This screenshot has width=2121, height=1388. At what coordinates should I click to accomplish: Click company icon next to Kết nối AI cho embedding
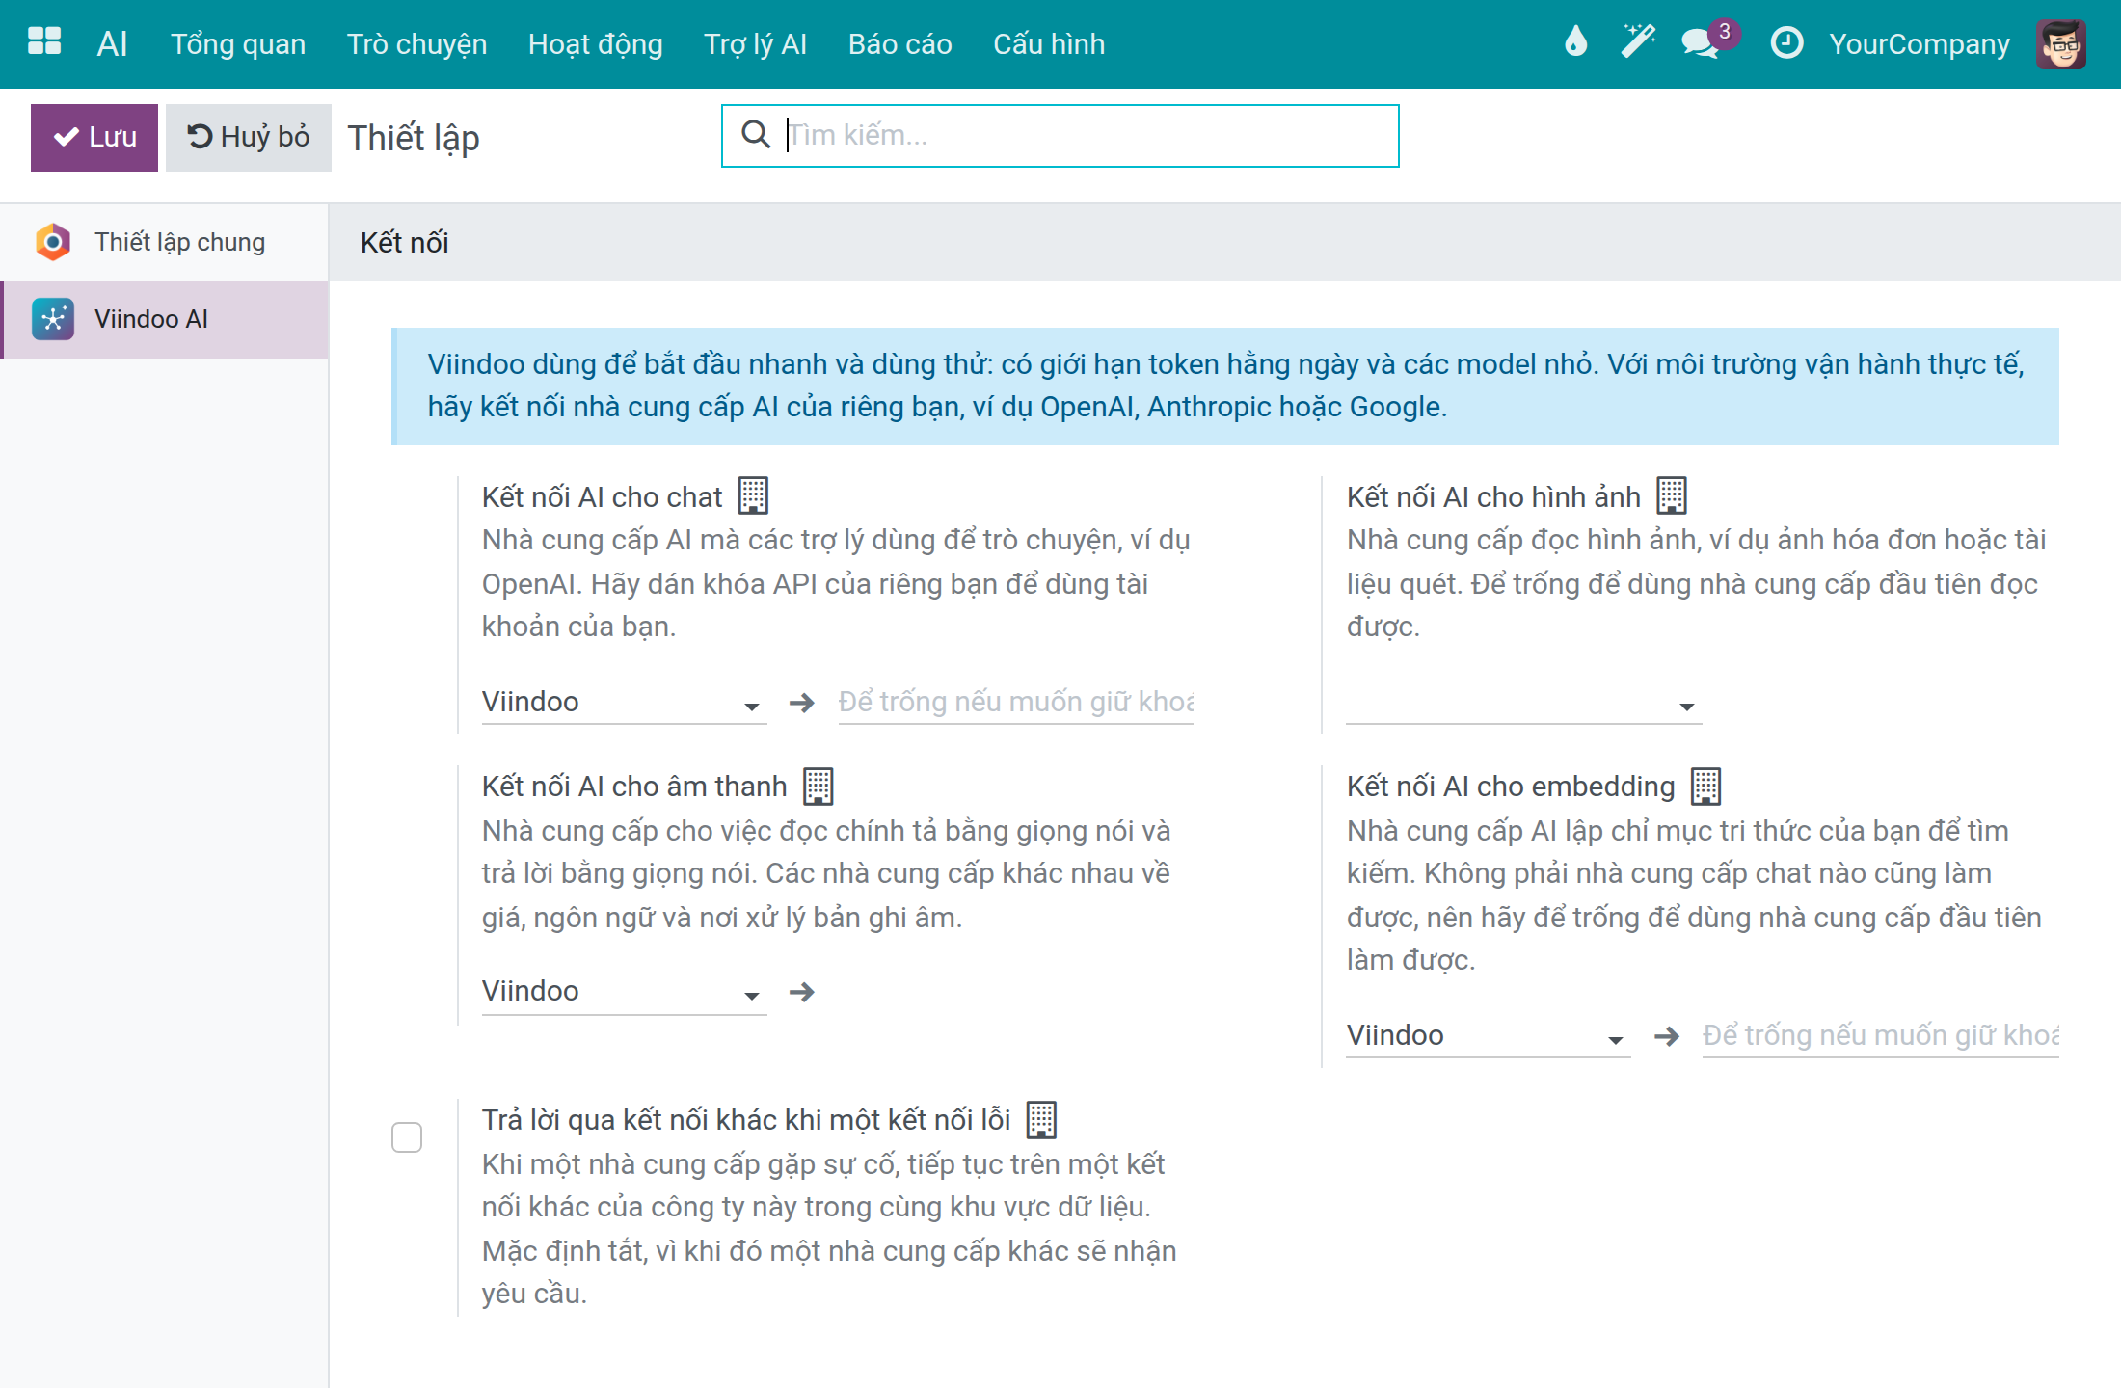[1706, 787]
